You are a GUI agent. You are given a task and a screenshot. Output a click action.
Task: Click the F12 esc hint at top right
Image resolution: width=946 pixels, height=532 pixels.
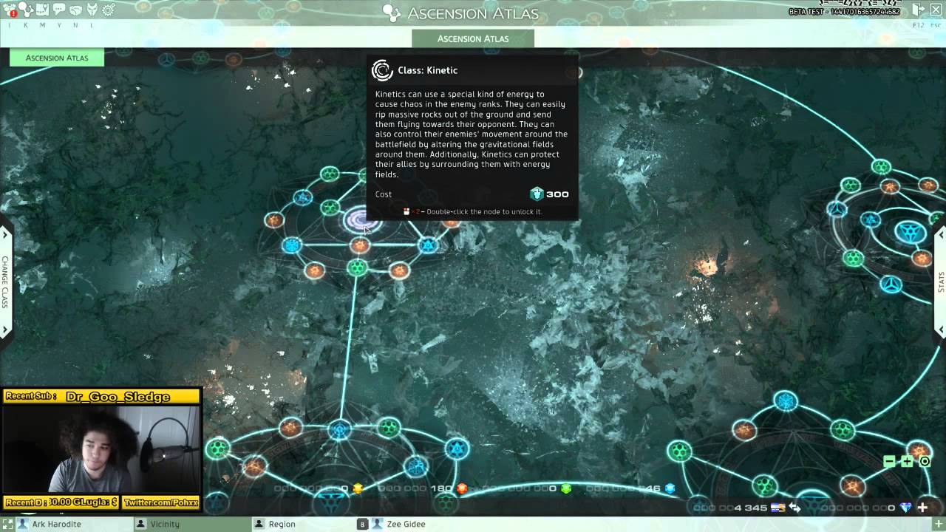(x=919, y=25)
